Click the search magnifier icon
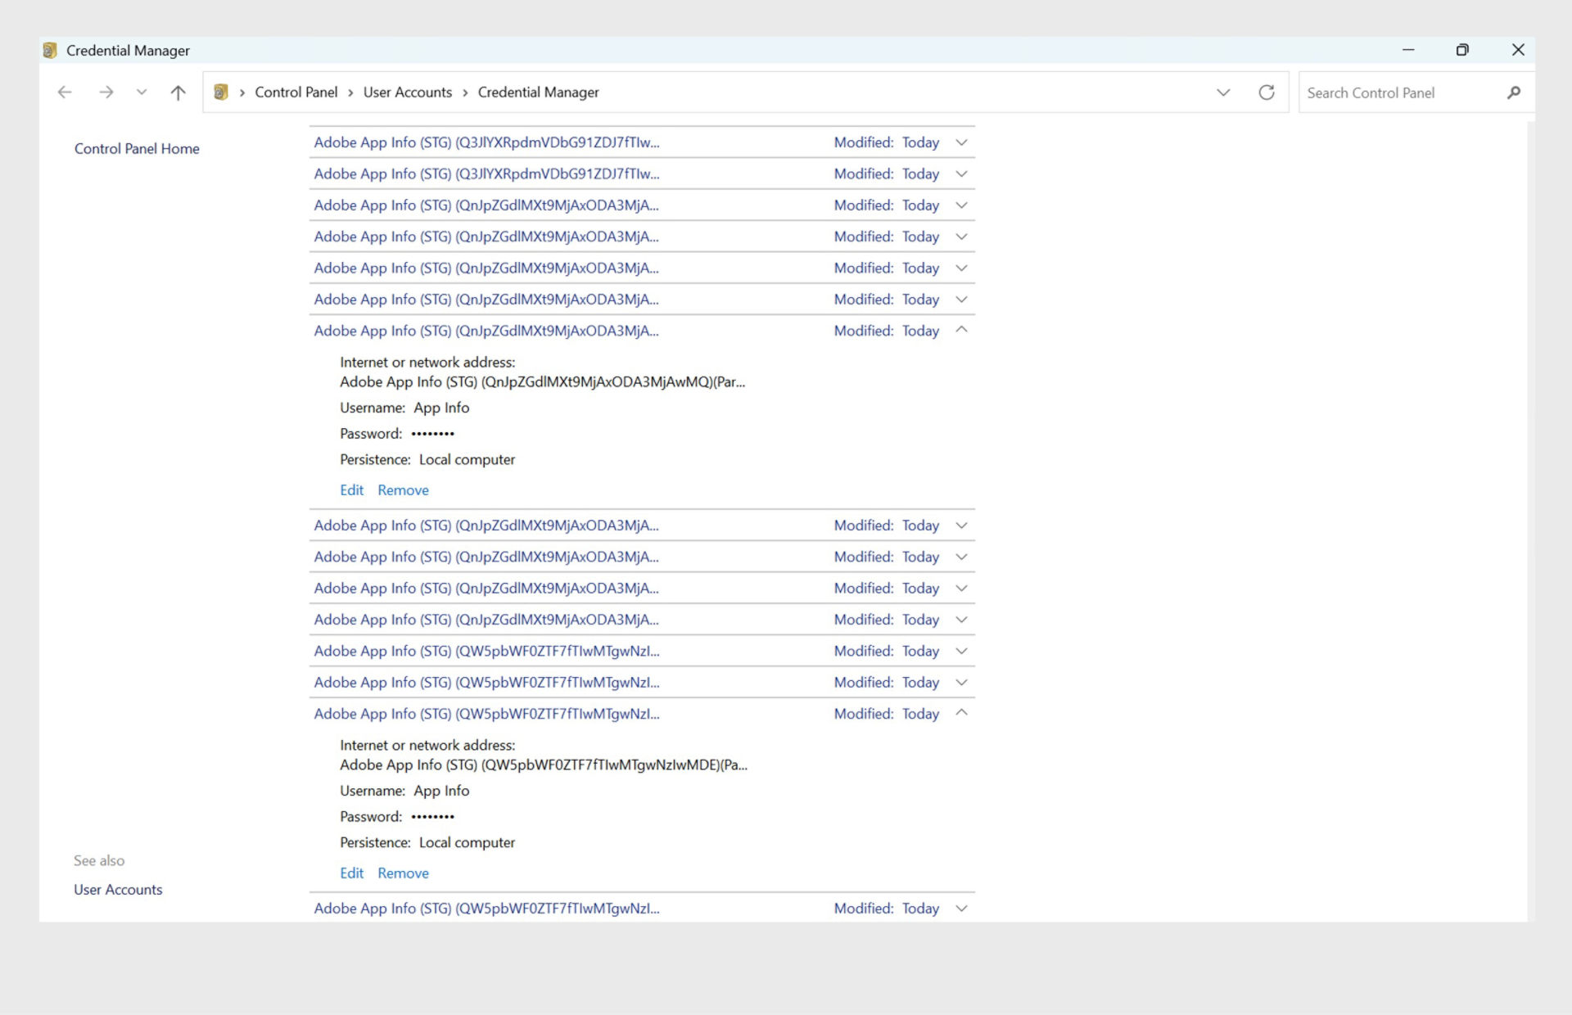 click(x=1514, y=92)
